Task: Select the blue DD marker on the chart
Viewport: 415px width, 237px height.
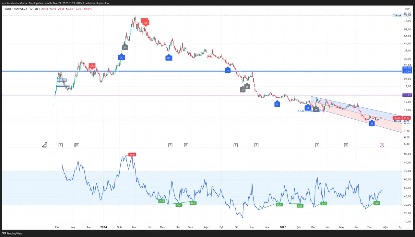Action: [x=122, y=57]
